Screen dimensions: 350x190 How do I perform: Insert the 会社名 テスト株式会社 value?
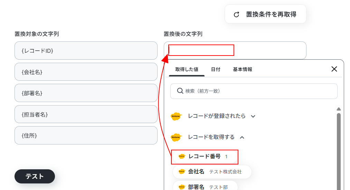pos(212,172)
